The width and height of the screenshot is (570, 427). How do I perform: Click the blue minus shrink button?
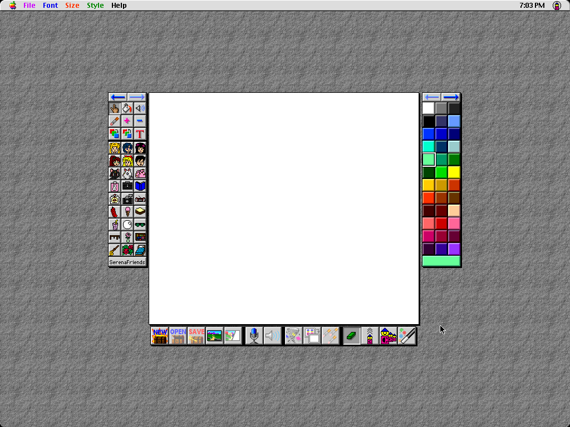tap(140, 121)
